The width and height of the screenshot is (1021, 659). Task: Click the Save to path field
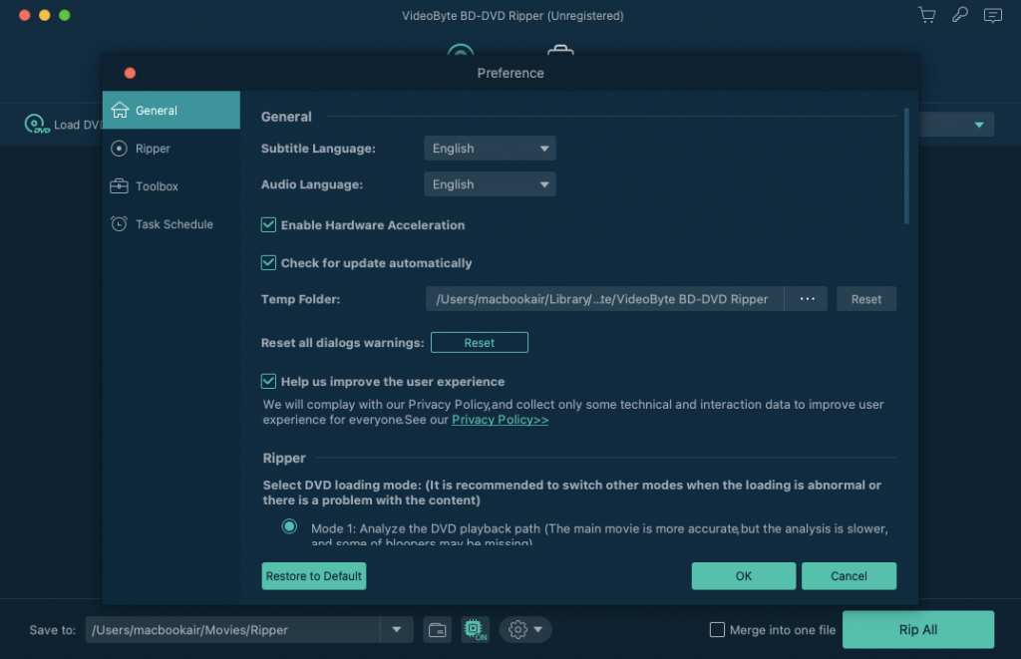tap(233, 630)
